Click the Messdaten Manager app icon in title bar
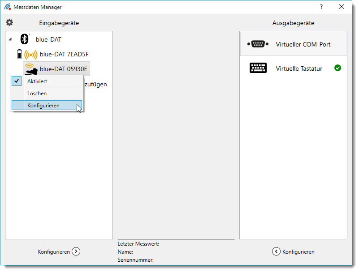Screen dimensions: 359x272 click(8, 7)
